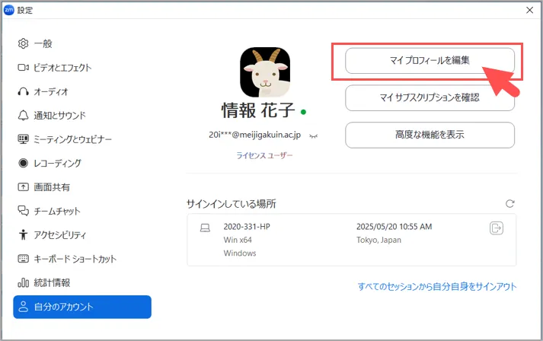Go to 通知とサウンド settings

[x=59, y=115]
